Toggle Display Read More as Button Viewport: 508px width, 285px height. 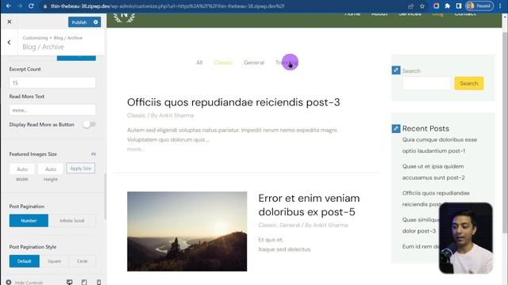click(89, 124)
